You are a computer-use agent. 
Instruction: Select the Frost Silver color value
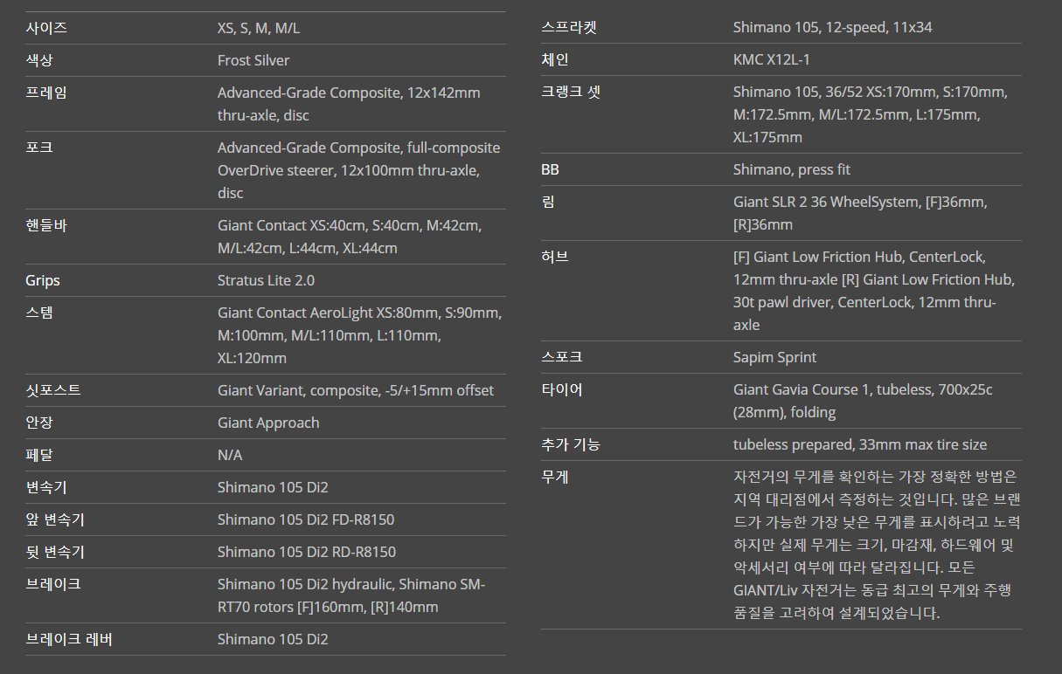[253, 60]
